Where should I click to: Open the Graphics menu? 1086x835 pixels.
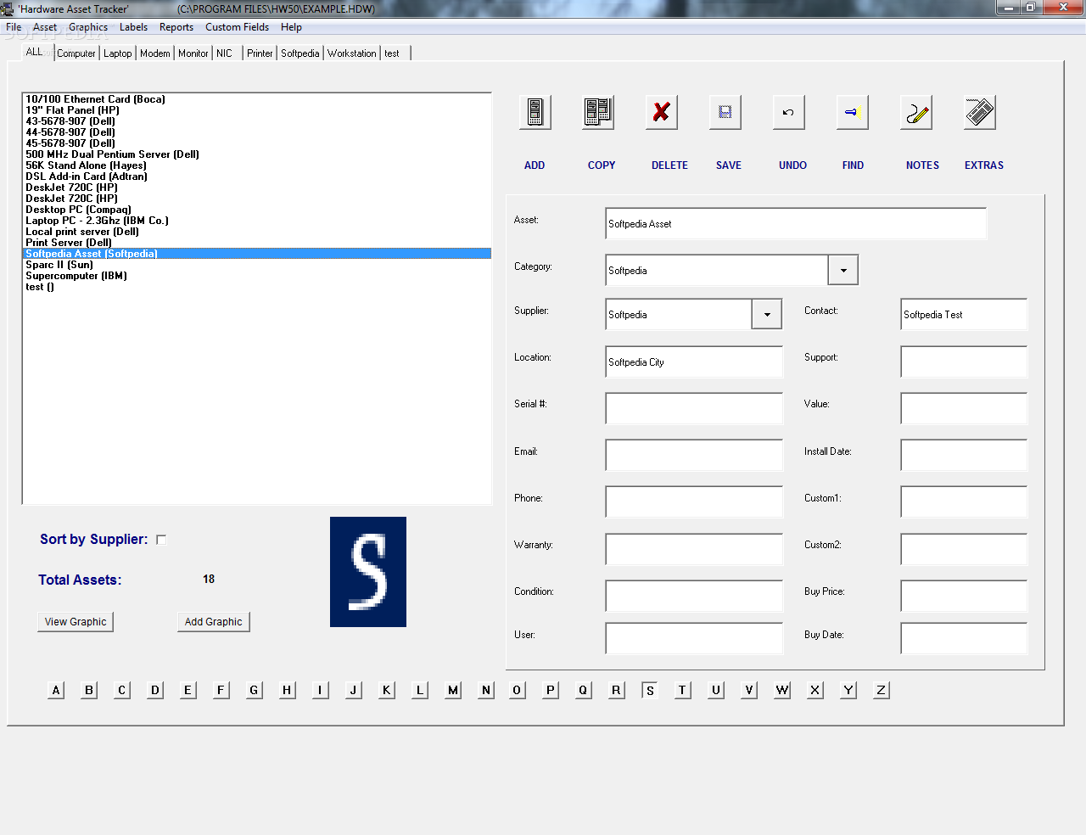(88, 27)
